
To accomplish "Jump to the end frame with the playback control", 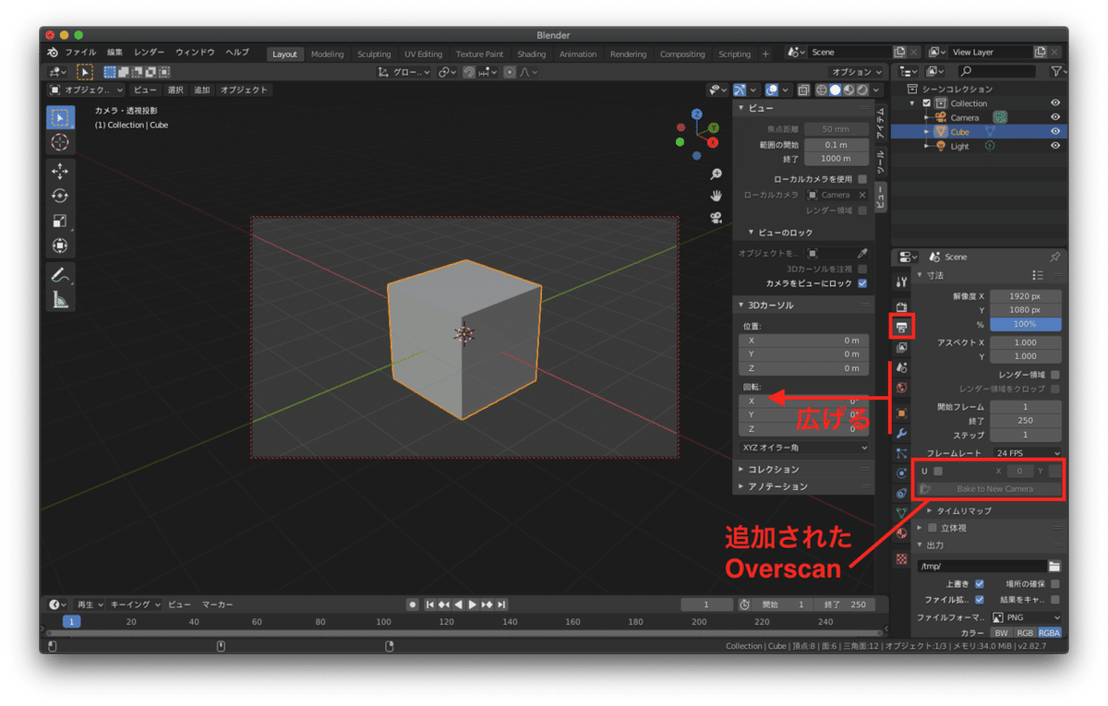I will pos(501,604).
